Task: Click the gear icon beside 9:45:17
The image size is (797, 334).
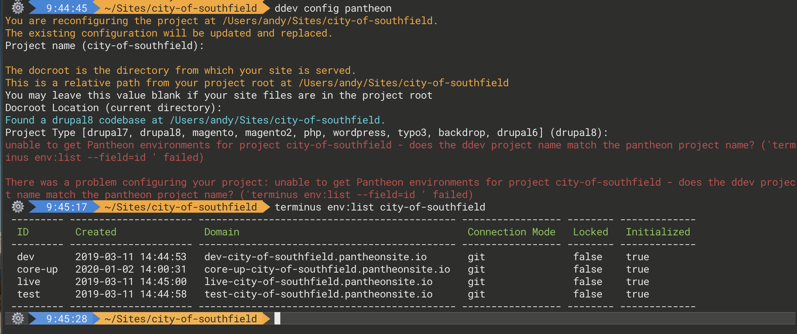Action: [18, 207]
